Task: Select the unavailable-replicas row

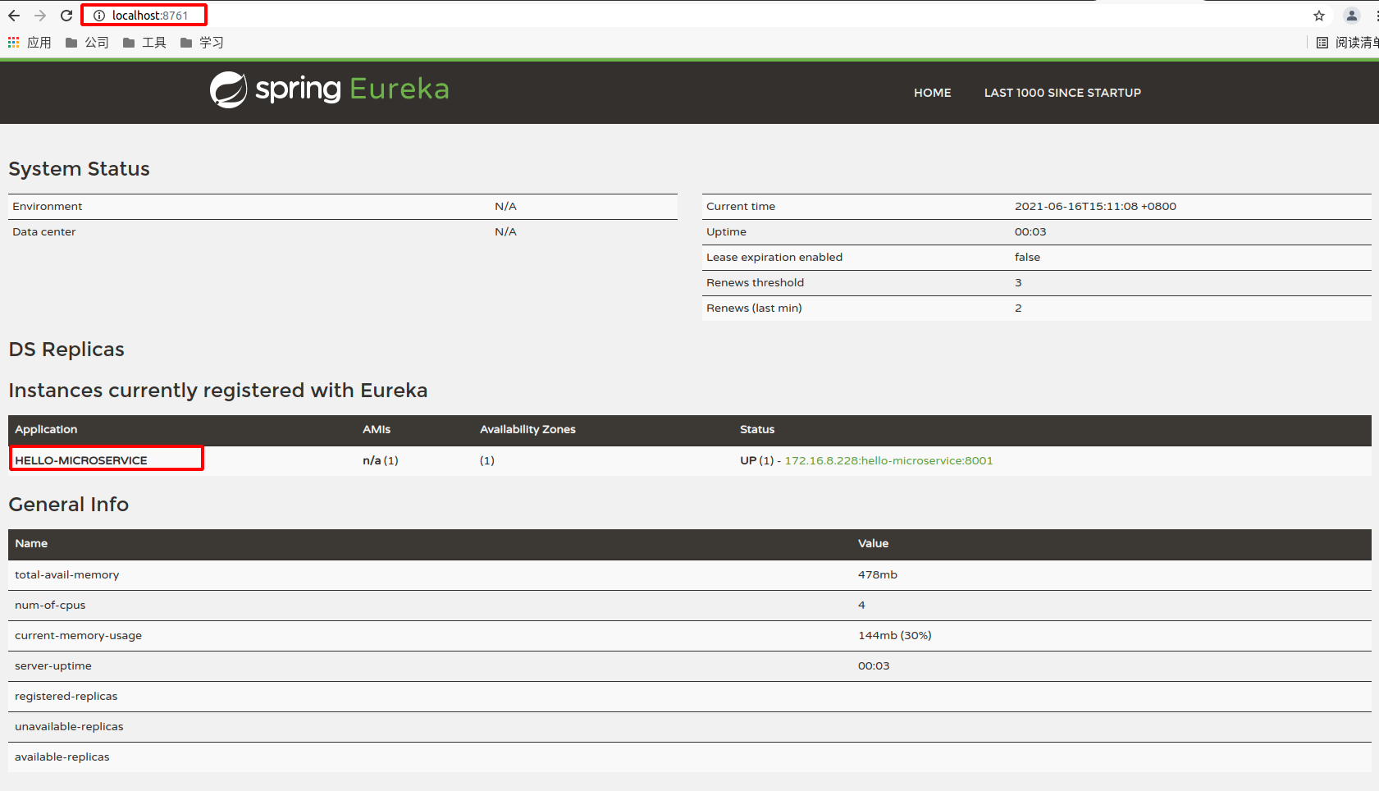Action: click(690, 727)
